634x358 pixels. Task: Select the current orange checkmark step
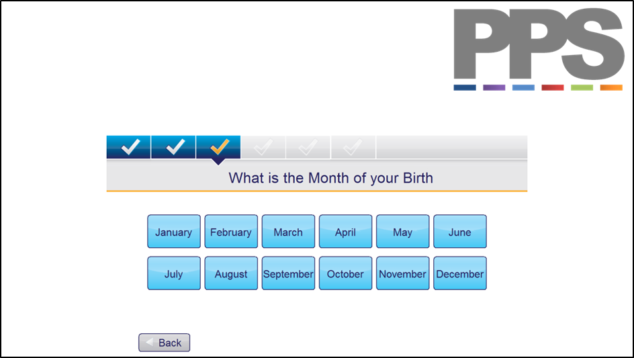pyautogui.click(x=218, y=147)
